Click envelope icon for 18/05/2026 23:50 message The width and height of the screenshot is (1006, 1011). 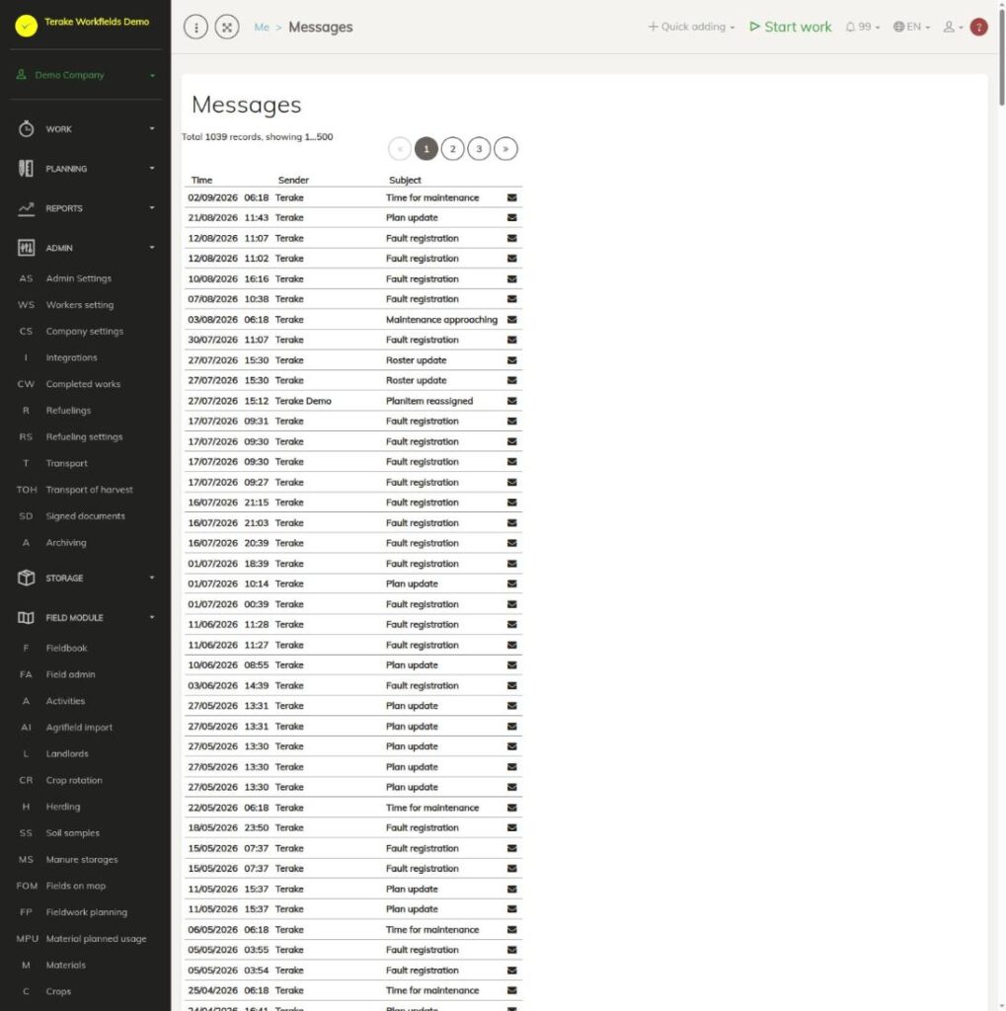512,827
